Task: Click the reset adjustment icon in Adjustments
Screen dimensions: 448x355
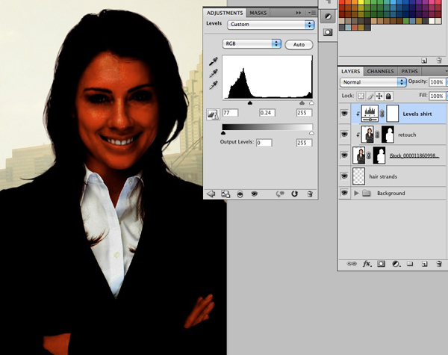Action: [294, 193]
